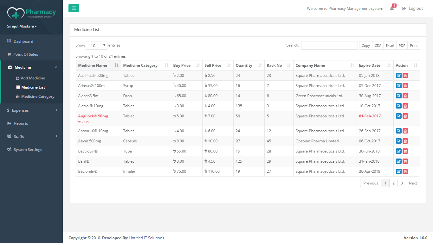Sort table by Medicine Name column

tap(98, 65)
